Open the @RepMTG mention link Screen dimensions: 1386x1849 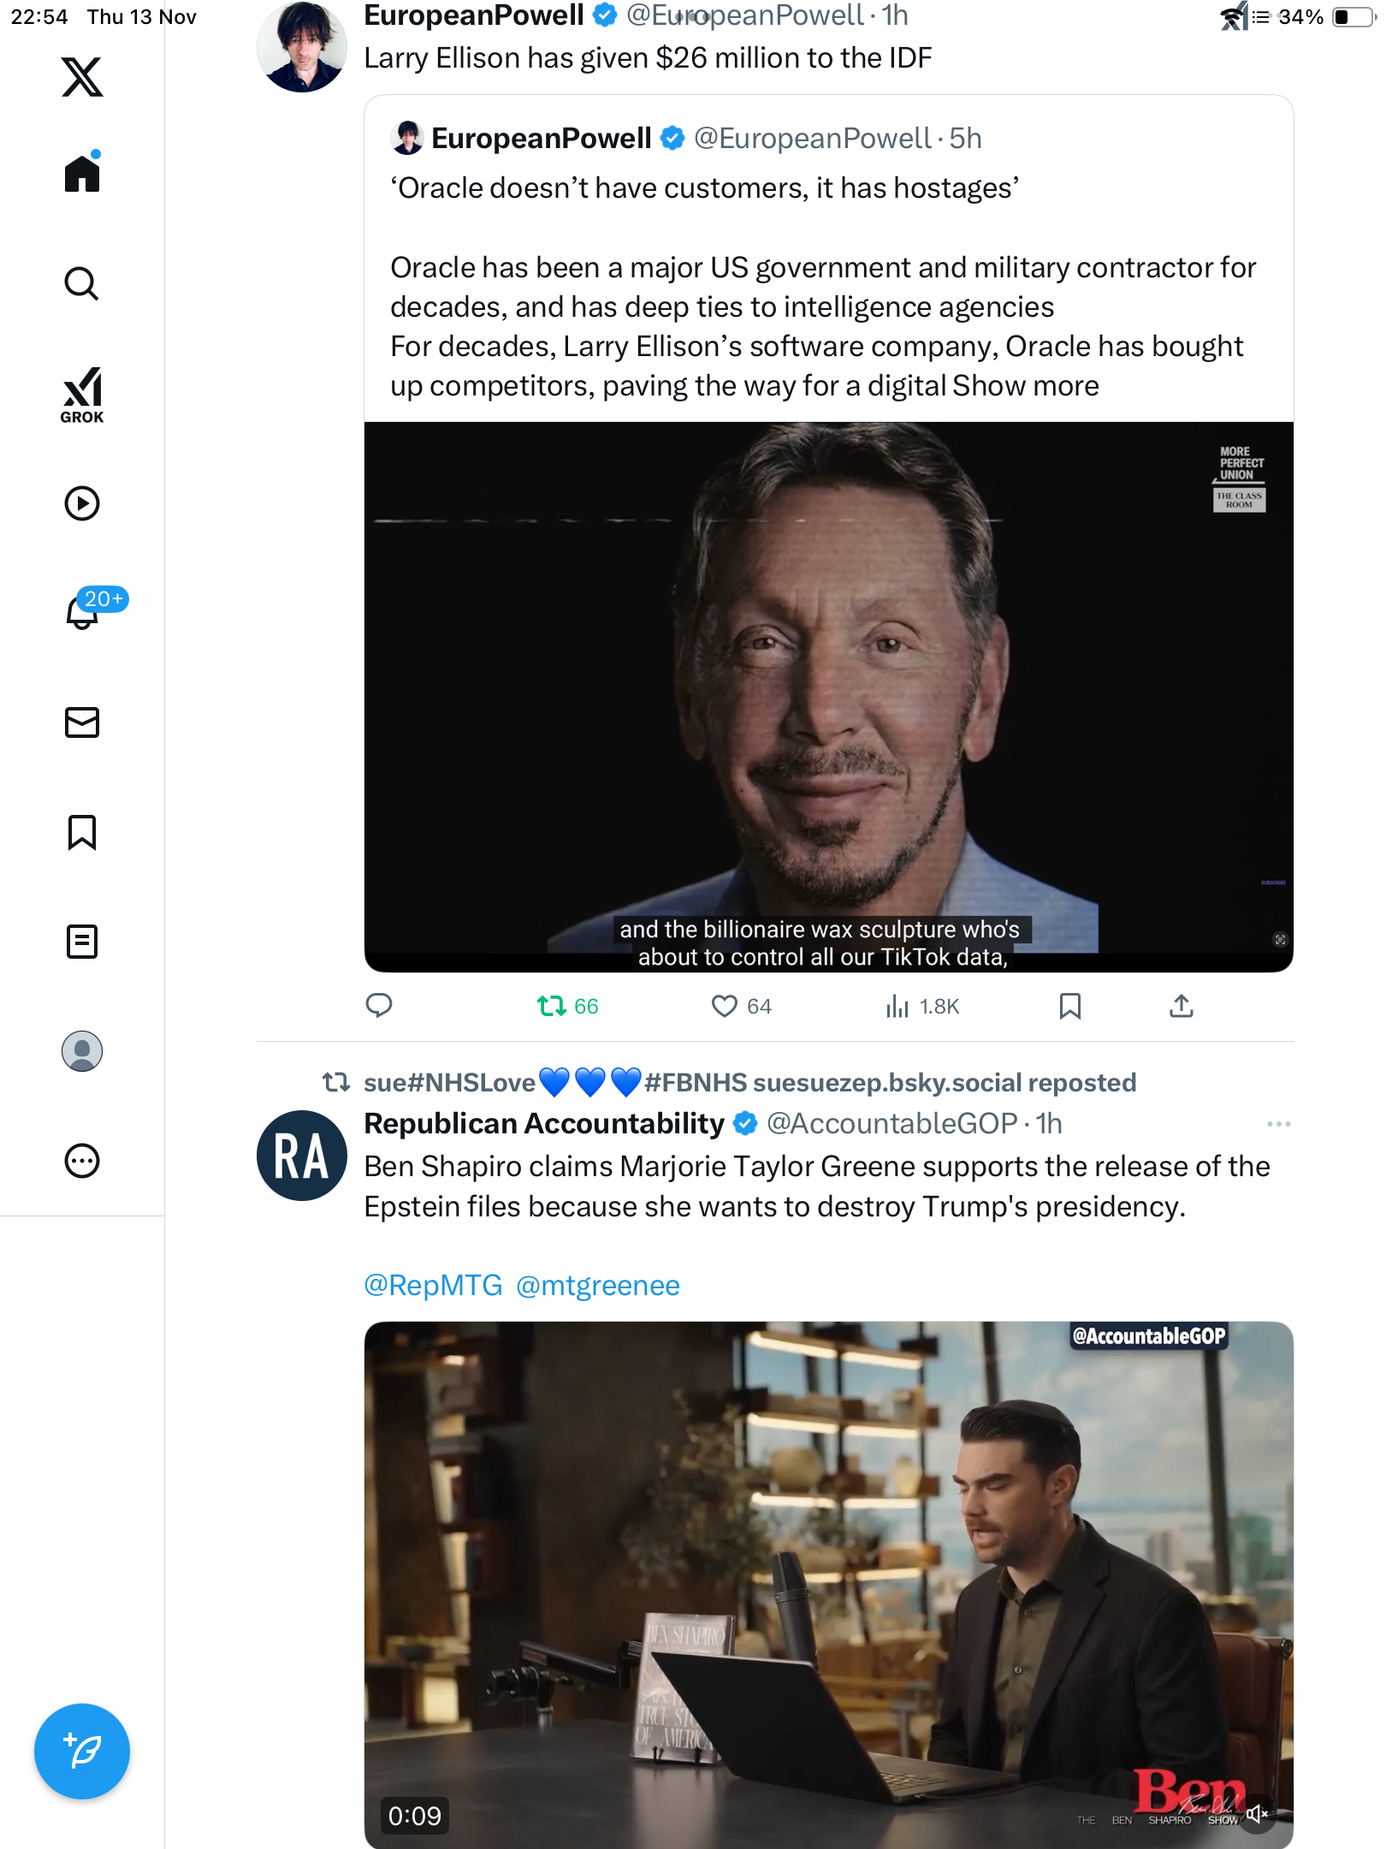pyautogui.click(x=433, y=1286)
